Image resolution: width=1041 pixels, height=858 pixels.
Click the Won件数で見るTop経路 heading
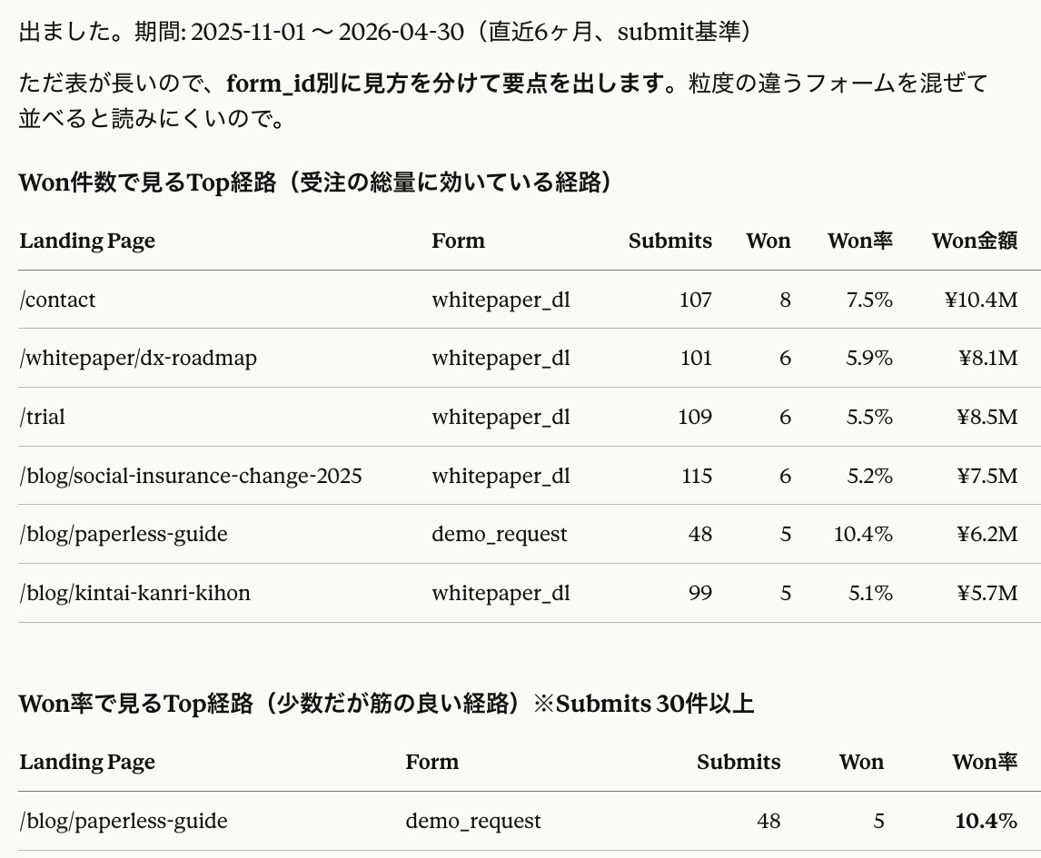coord(315,182)
